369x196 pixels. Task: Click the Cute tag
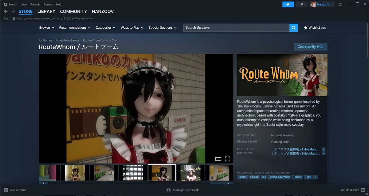308,177
